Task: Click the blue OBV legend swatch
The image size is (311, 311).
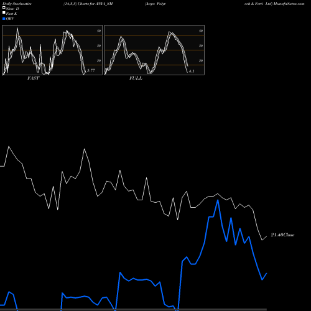Action: pyautogui.click(x=4, y=19)
